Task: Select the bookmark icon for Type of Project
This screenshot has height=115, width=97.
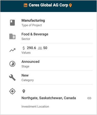Action: click(x=12, y=23)
